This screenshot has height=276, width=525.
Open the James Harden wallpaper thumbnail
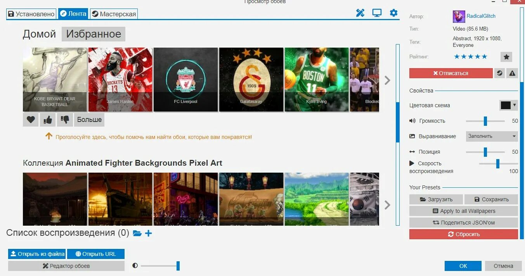tap(120, 80)
